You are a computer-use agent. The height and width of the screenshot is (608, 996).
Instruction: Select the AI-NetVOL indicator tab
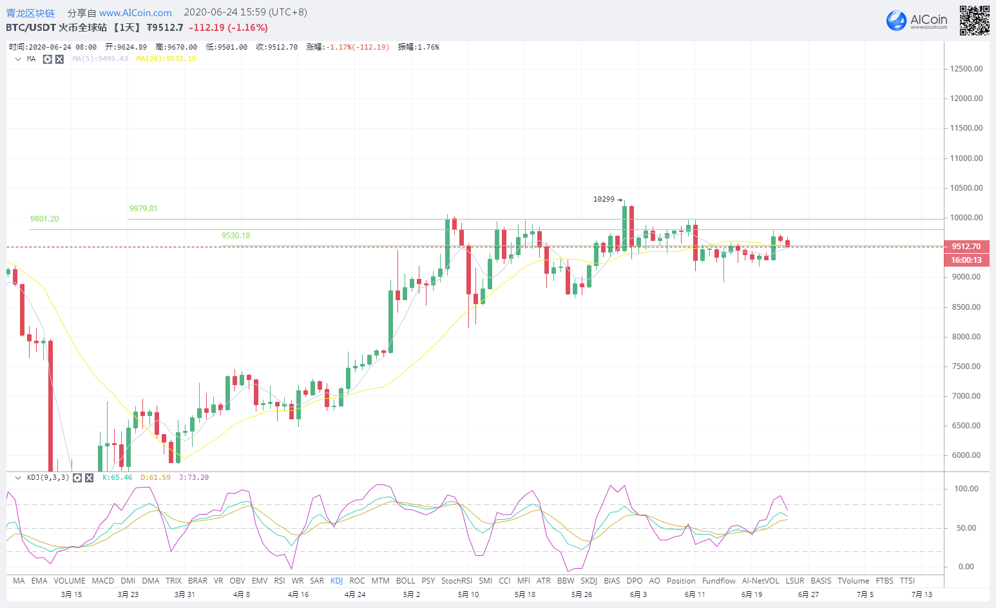(x=761, y=581)
